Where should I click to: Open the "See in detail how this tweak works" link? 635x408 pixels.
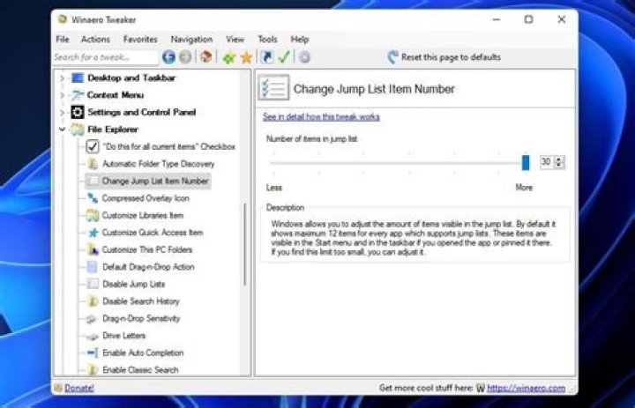pos(321,117)
